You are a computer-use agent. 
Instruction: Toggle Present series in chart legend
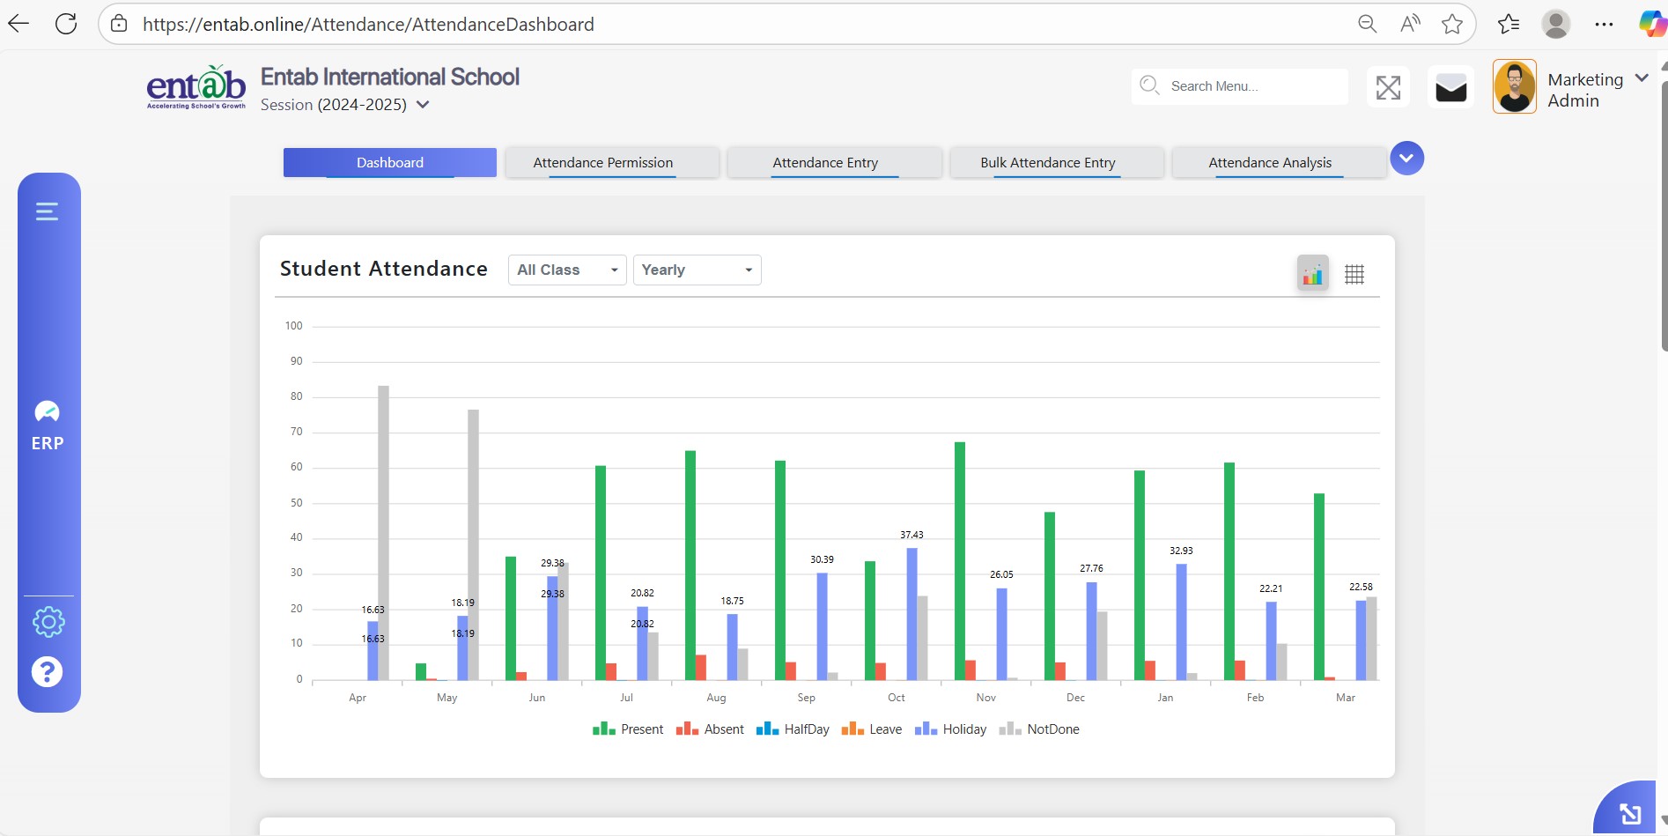pyautogui.click(x=628, y=729)
